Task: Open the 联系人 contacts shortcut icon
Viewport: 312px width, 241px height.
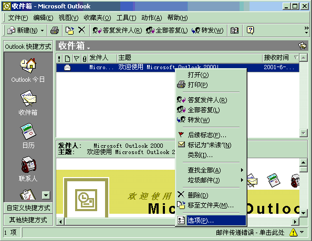Action: tap(28, 165)
